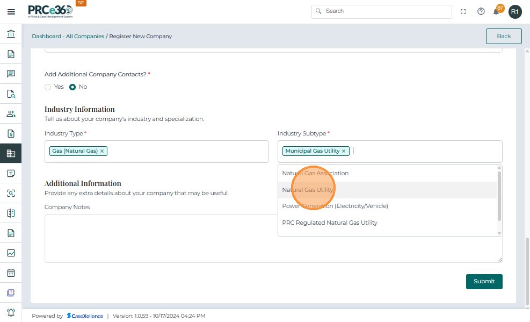
Task: Select the No radio button
Action: [72, 87]
